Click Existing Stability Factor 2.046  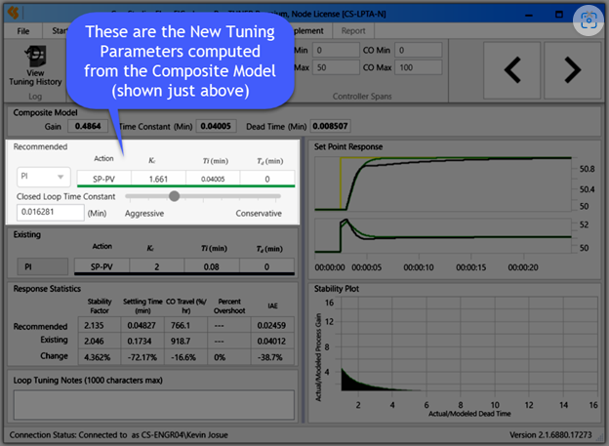pyautogui.click(x=99, y=342)
